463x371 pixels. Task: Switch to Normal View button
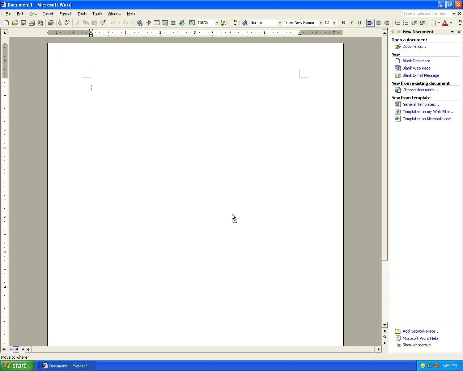[4, 349]
